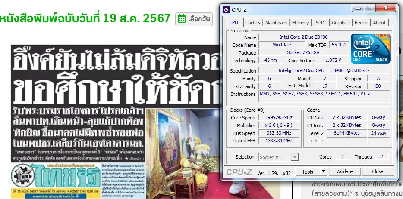Open the Tools dropdown arrow

click(x=323, y=171)
